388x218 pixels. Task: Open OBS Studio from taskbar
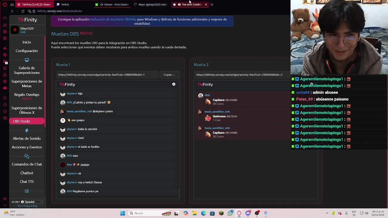point(257,213)
